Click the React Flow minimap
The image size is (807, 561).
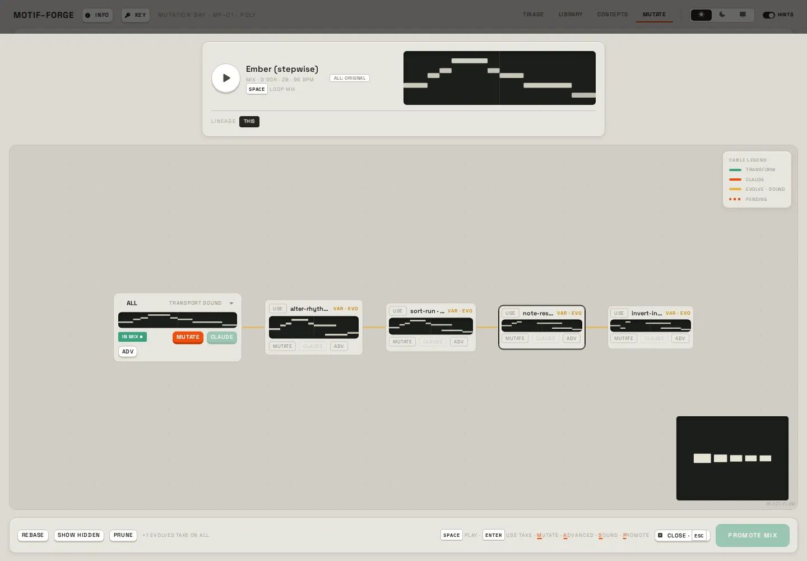732,458
